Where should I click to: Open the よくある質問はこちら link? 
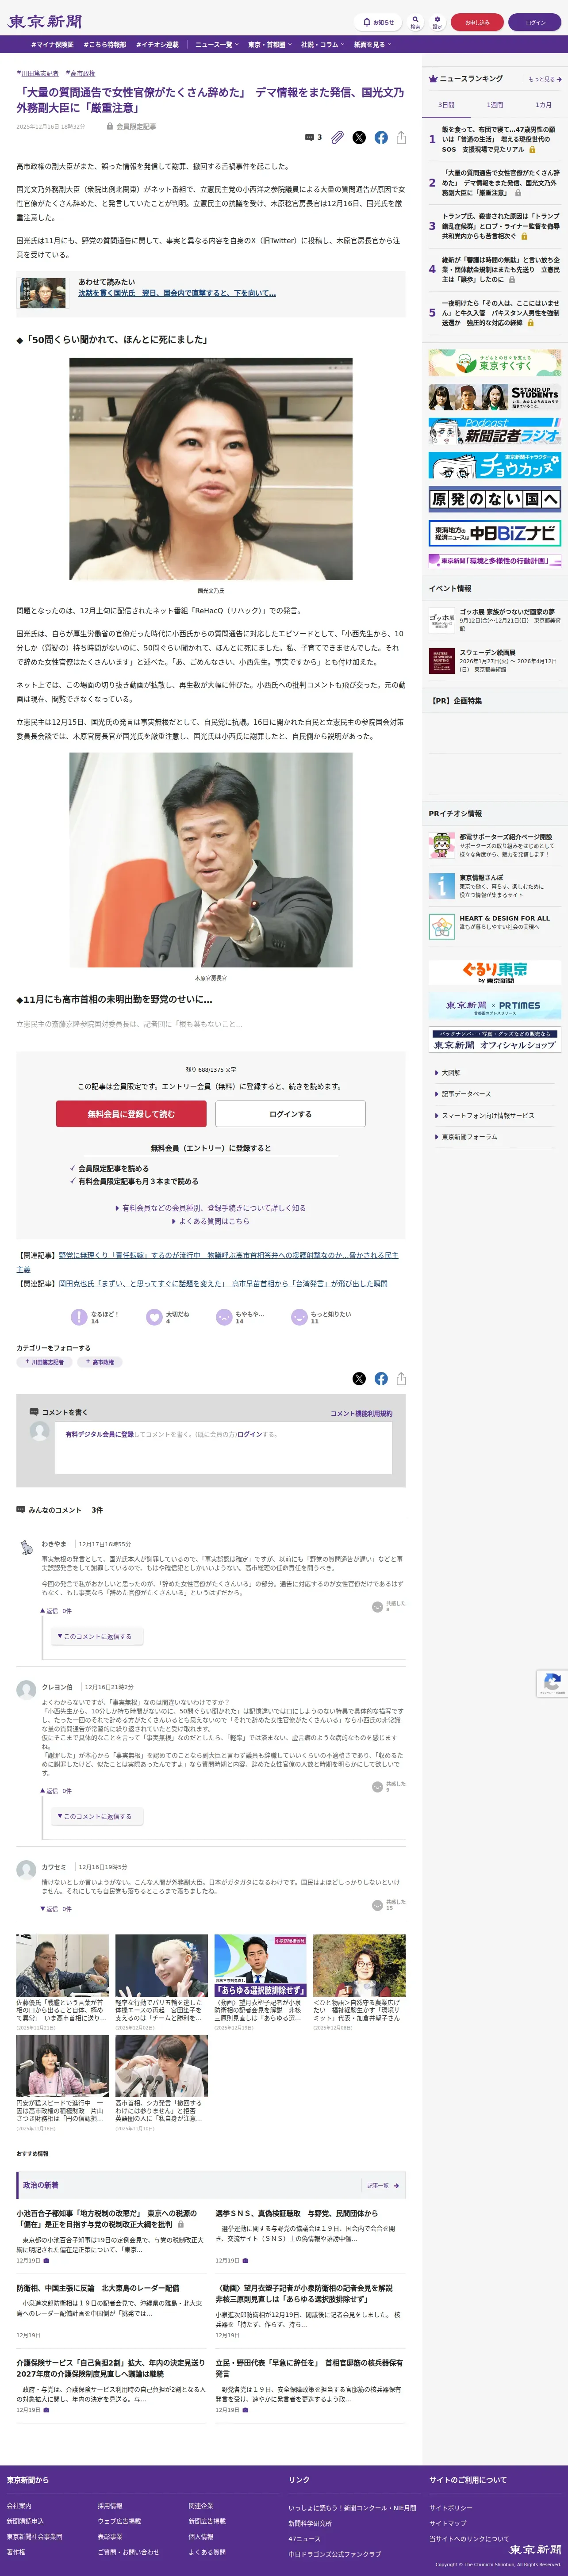(x=211, y=1221)
